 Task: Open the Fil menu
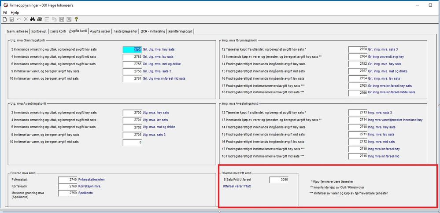(5, 13)
